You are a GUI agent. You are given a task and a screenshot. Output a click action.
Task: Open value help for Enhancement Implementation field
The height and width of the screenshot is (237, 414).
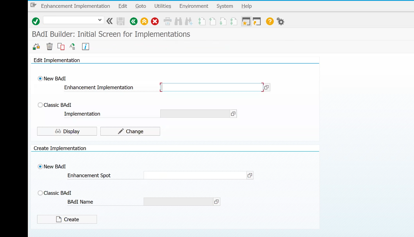pyautogui.click(x=267, y=87)
